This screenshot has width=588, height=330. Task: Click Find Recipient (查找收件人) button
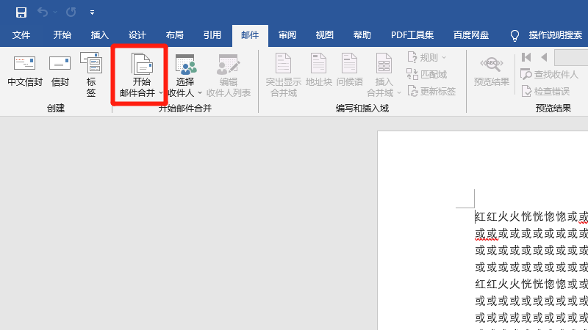pos(550,74)
